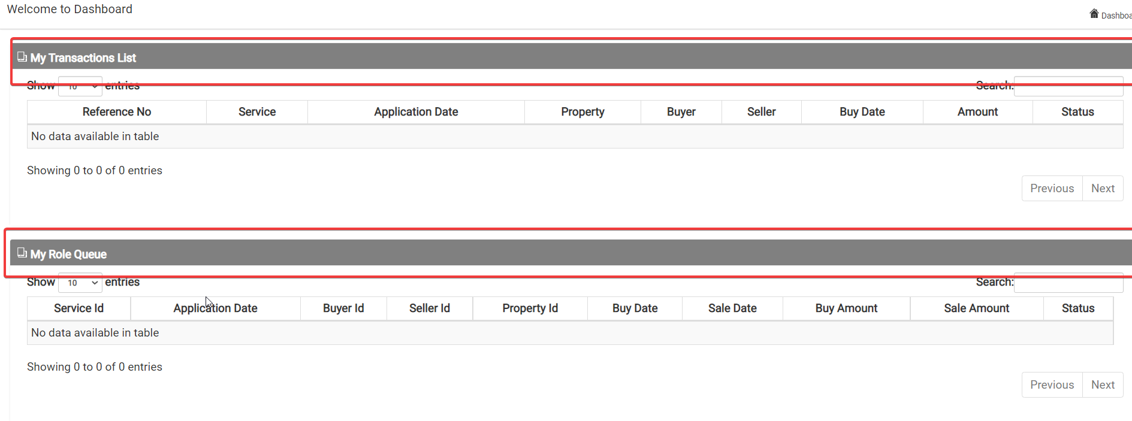Click Next in role queue pagination
The width and height of the screenshot is (1132, 421).
coord(1103,385)
